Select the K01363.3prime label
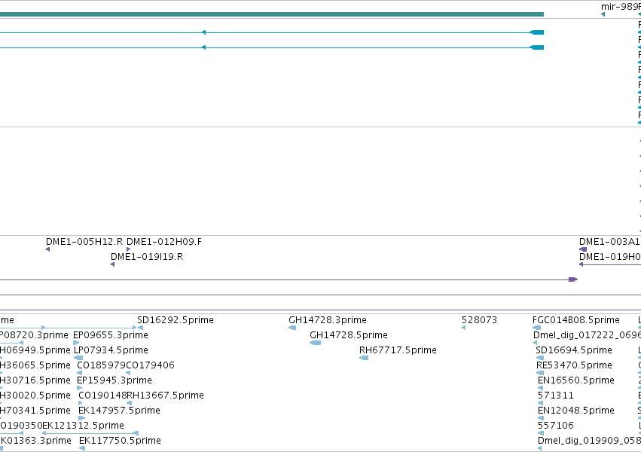 pyautogui.click(x=35, y=441)
